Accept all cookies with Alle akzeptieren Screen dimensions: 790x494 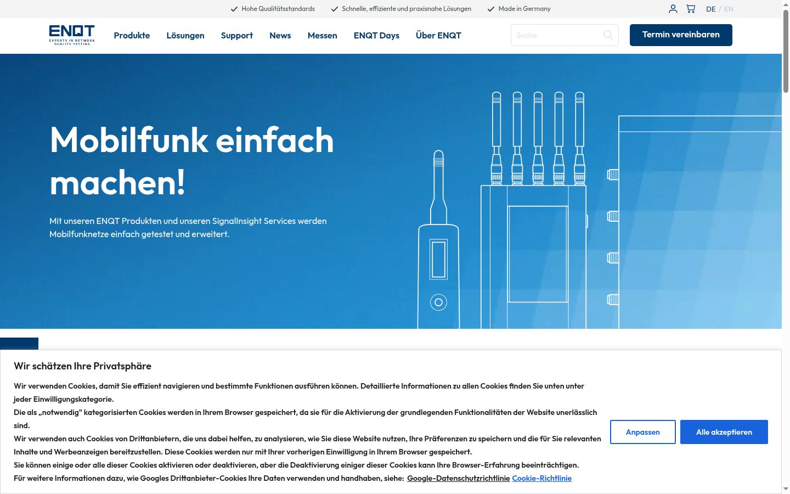click(724, 432)
